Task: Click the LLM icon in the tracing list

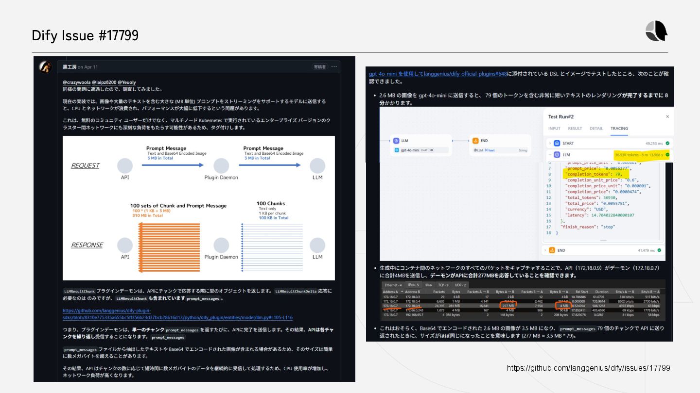Action: tap(557, 155)
